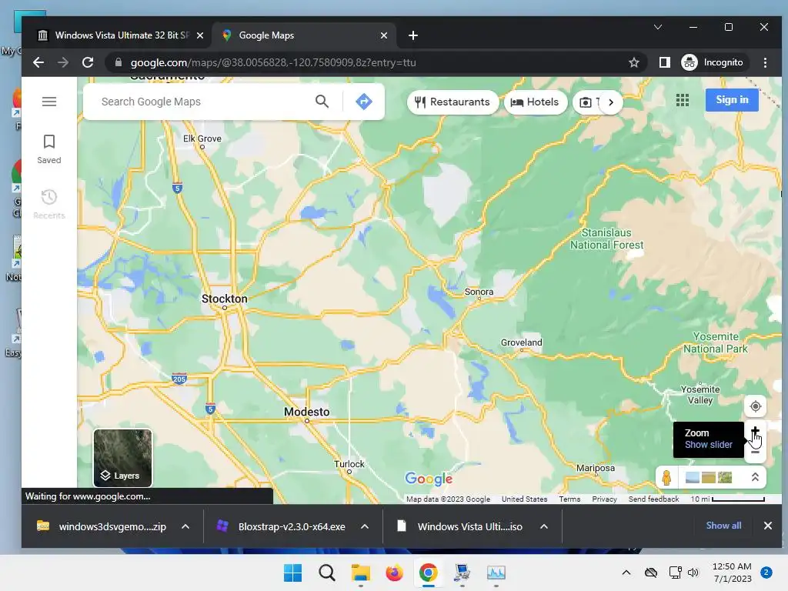
Task: Select the camera category chip
Action: (586, 102)
